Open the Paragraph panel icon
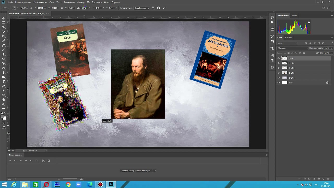 point(272,60)
